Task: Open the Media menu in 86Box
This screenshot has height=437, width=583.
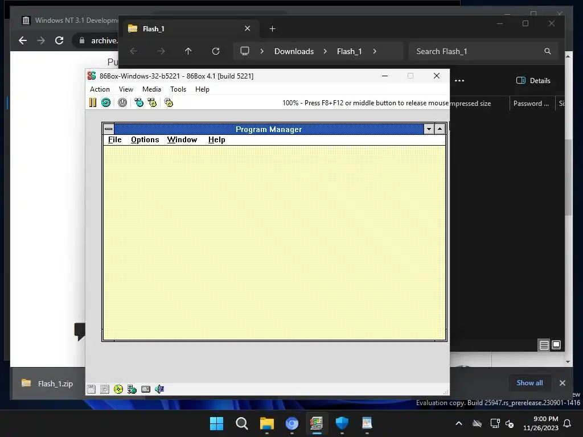Action: point(151,89)
